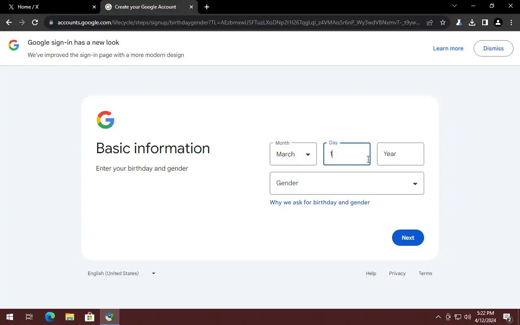Show hidden system tray icons

438,317
